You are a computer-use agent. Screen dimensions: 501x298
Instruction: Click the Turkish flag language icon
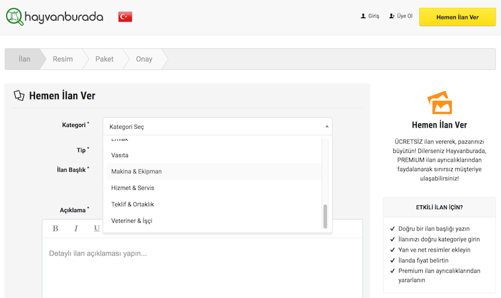[x=125, y=17]
